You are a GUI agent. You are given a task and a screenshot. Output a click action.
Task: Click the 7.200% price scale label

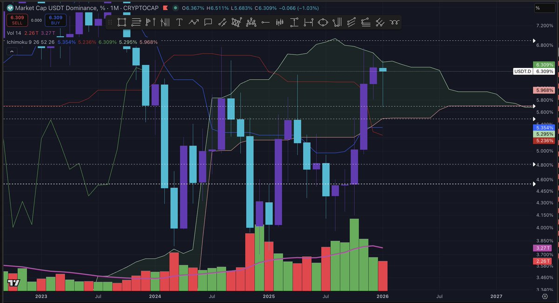(545, 26)
